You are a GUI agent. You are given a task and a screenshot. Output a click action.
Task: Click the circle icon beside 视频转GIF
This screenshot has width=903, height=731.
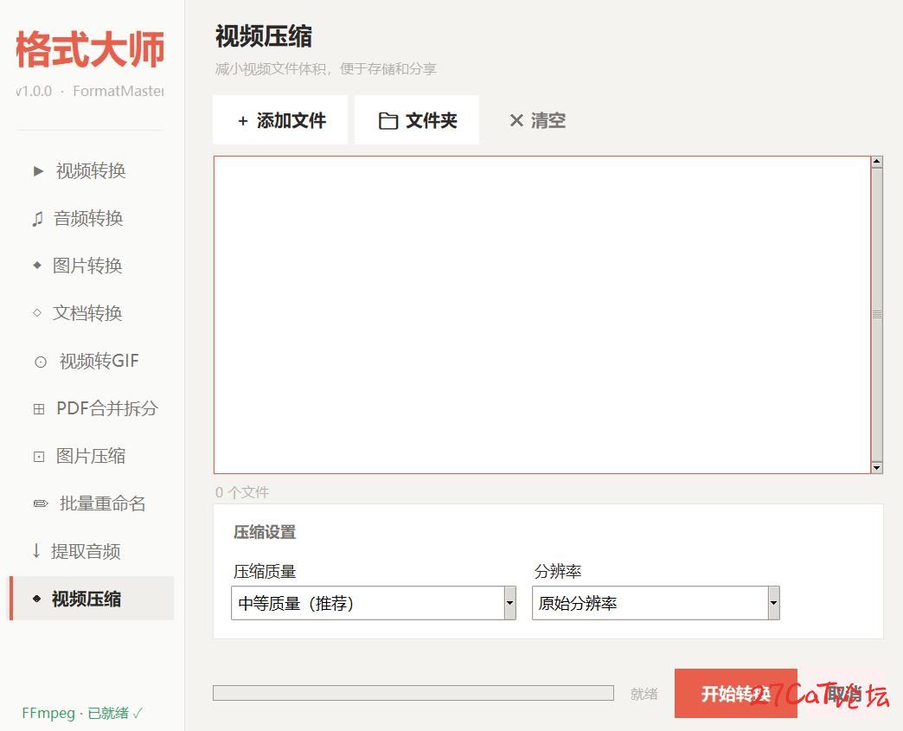pyautogui.click(x=41, y=362)
